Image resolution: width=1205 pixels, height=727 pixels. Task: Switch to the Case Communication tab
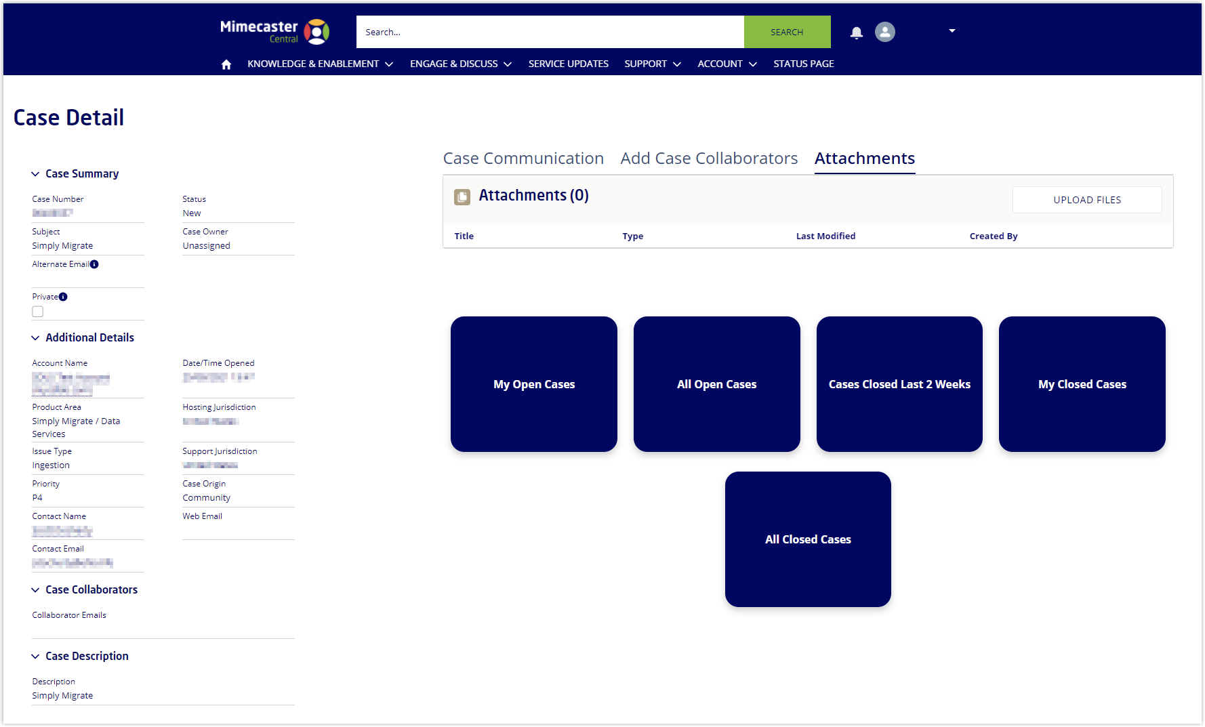click(523, 159)
